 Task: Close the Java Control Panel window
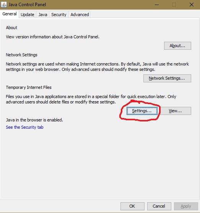pos(192,5)
